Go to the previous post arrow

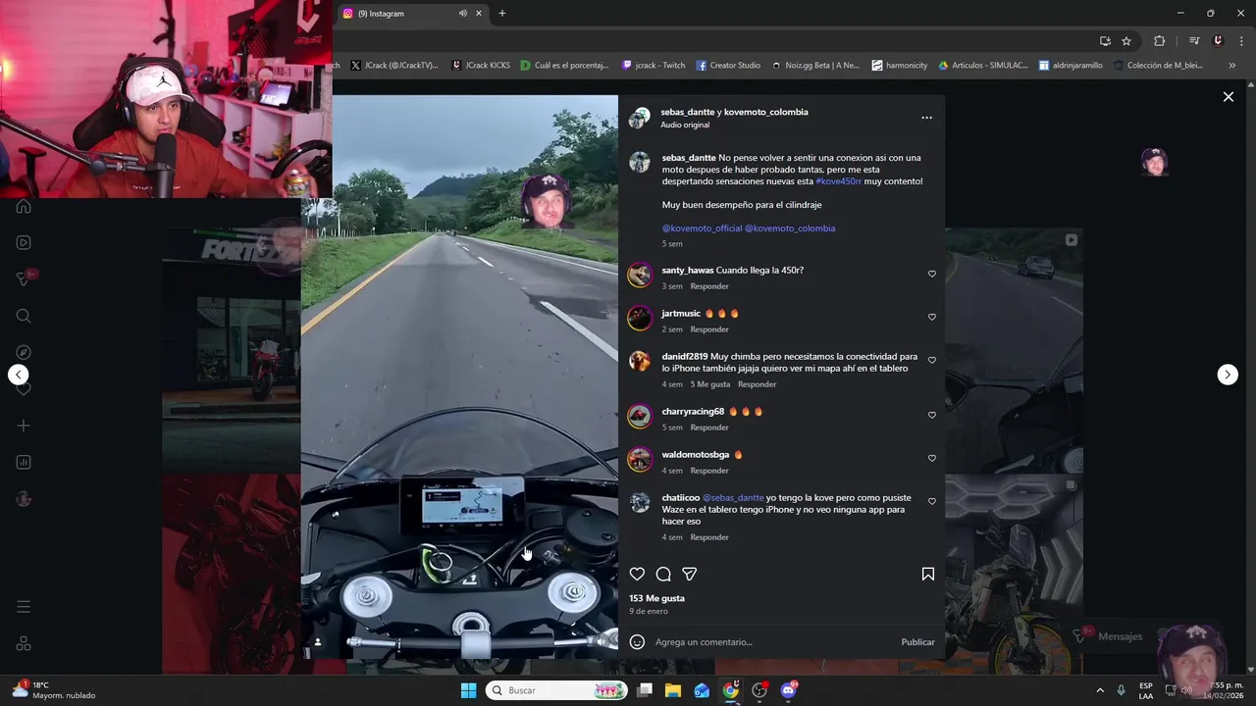click(18, 375)
